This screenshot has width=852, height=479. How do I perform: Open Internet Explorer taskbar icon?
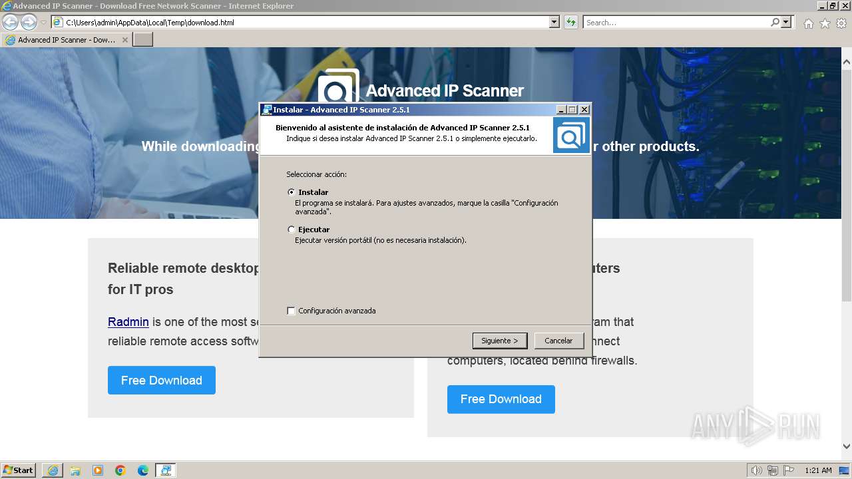53,470
